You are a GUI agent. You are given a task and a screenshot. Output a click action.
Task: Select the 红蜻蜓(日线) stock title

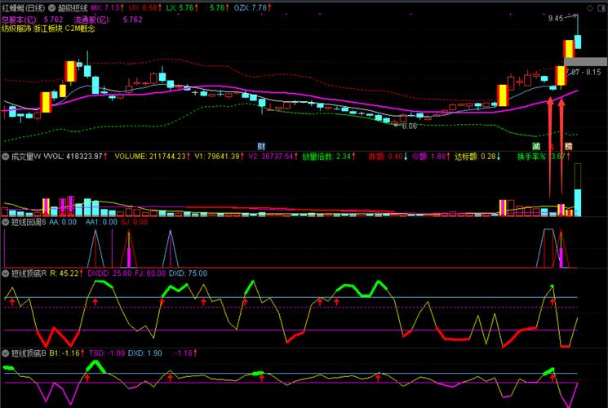pyautogui.click(x=23, y=7)
